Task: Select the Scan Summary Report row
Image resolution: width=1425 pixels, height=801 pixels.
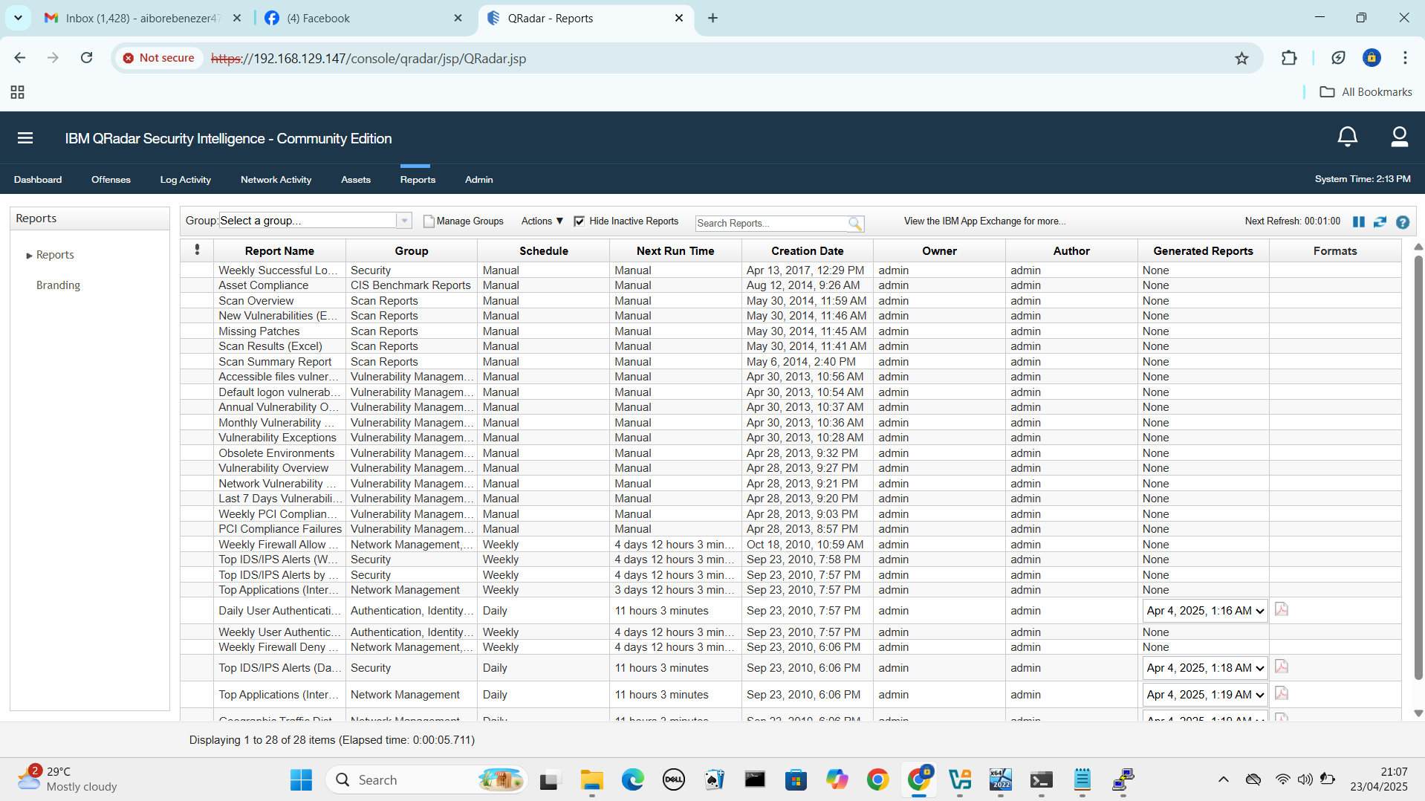Action: tap(791, 362)
